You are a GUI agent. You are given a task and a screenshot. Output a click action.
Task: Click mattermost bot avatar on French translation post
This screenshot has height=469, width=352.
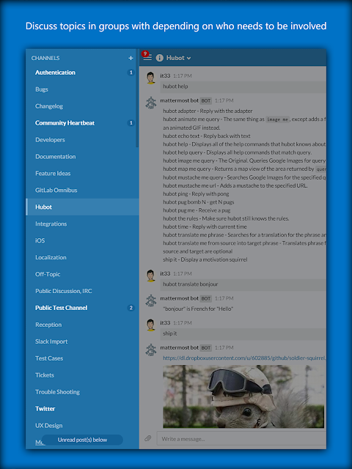click(x=151, y=300)
